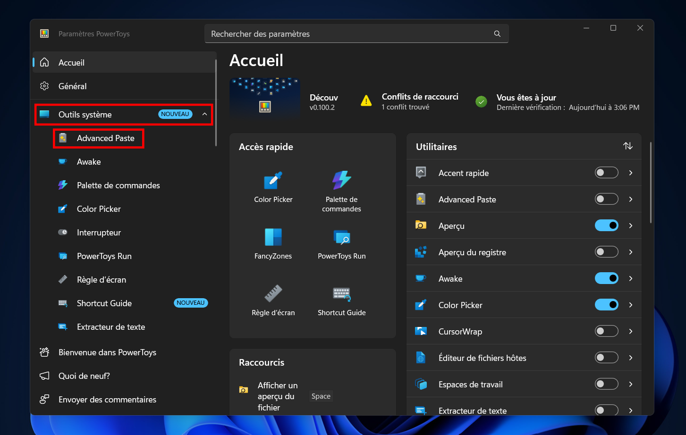Disable the Aperçu toggle

[x=606, y=226]
